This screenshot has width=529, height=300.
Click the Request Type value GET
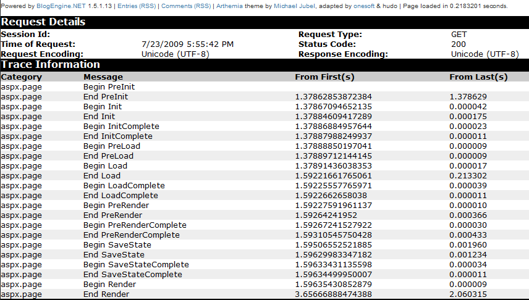click(459, 35)
